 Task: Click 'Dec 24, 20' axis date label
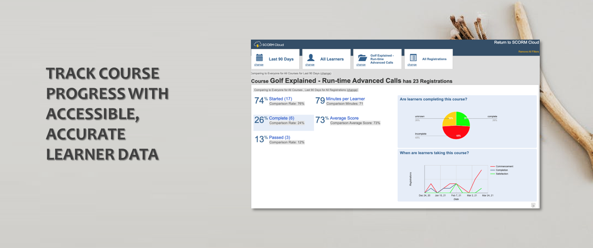tap(425, 195)
